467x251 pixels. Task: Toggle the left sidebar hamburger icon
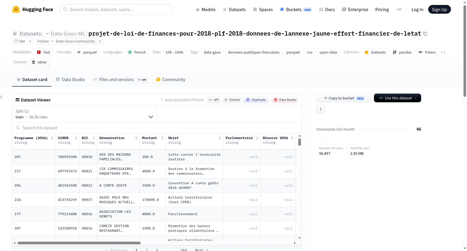coord(1,97)
